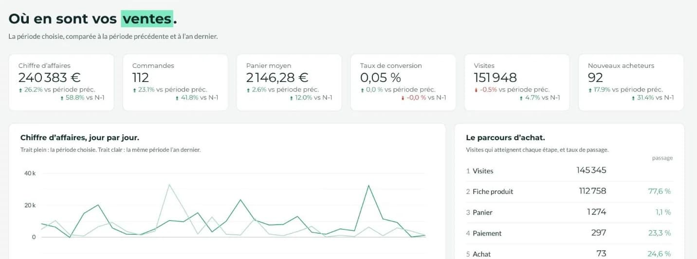Click the "Visites" KPI card label
The image size is (697, 259).
tap(484, 65)
